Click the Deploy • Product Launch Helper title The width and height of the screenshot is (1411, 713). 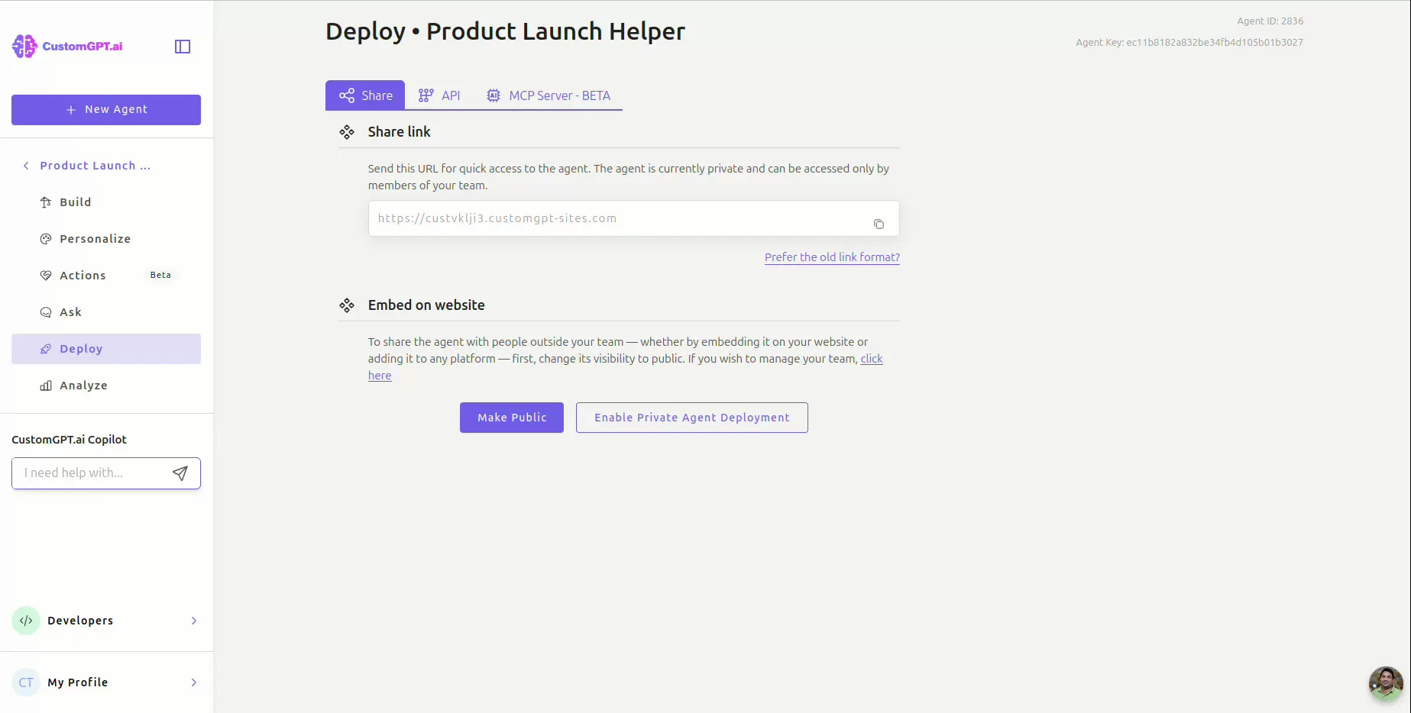[x=505, y=31]
